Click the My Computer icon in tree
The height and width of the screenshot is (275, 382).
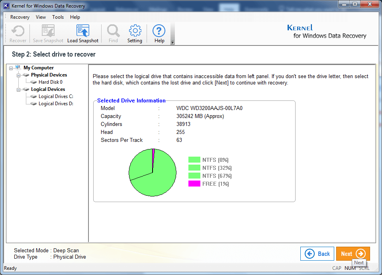pos(18,67)
